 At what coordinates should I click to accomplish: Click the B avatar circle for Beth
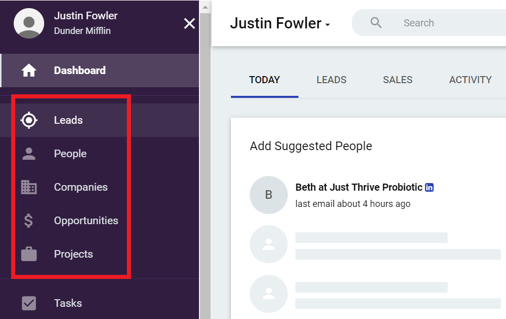coord(268,195)
